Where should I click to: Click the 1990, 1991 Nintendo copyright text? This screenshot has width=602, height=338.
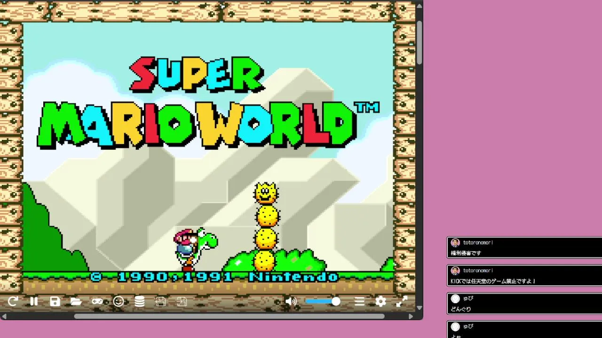[214, 277]
